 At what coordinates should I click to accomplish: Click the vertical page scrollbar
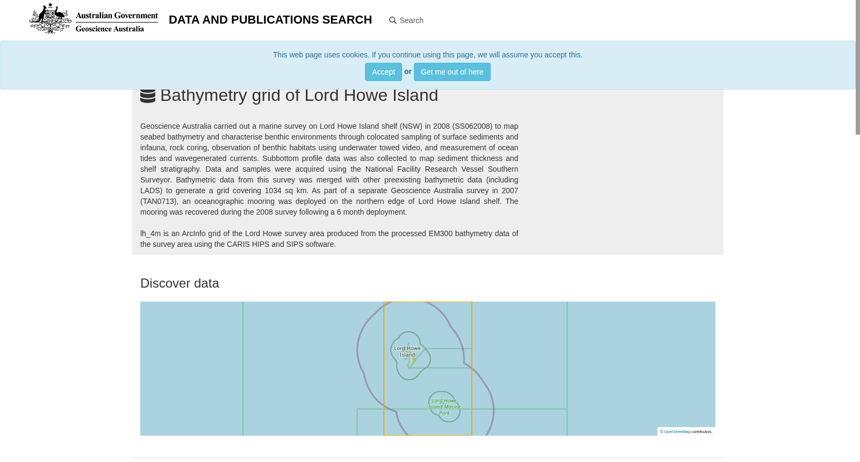click(x=858, y=68)
